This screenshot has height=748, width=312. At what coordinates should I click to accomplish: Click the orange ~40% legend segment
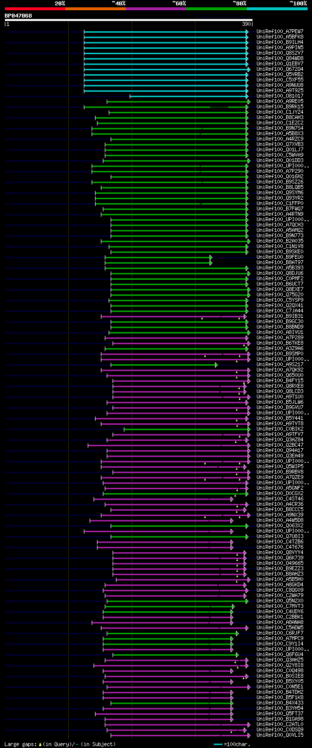(x=96, y=8)
